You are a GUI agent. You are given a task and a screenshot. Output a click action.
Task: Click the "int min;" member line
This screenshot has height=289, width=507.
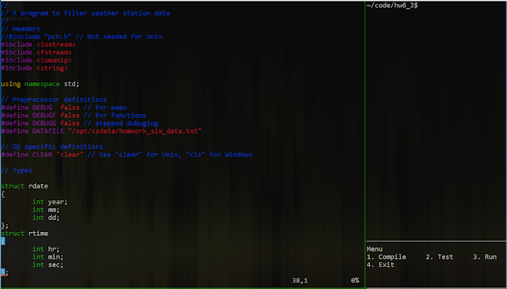pos(48,257)
